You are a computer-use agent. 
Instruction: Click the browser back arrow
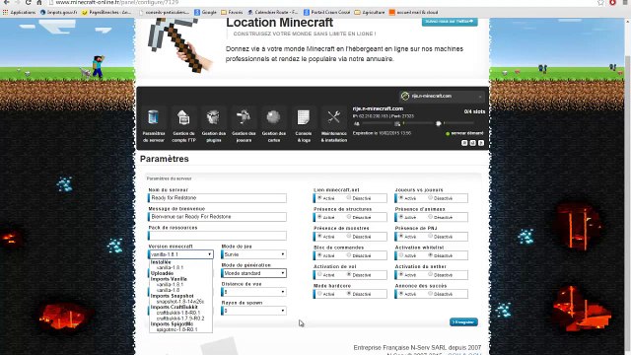coord(7,2)
